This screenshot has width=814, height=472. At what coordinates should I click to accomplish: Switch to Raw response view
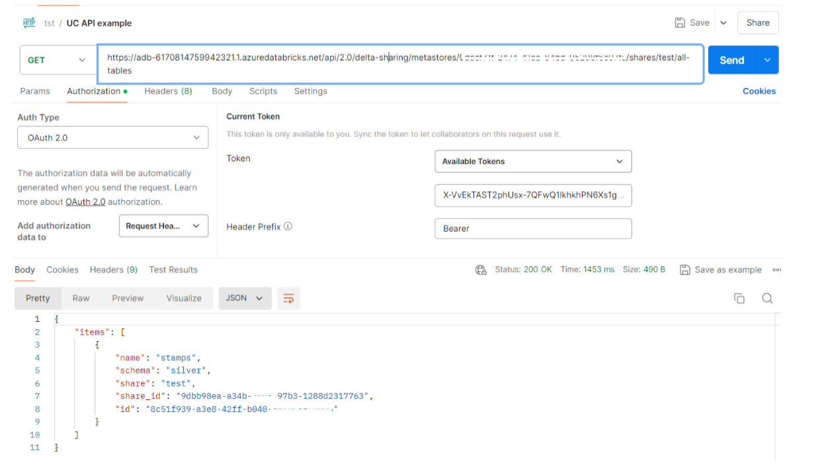click(x=81, y=298)
